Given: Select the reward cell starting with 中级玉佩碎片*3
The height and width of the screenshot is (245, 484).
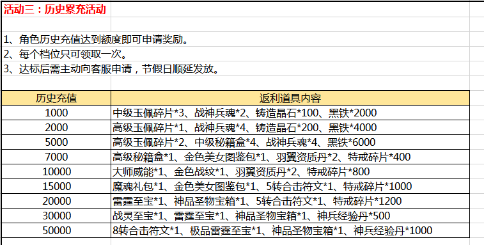Looking at the screenshot, I should pos(290,113).
